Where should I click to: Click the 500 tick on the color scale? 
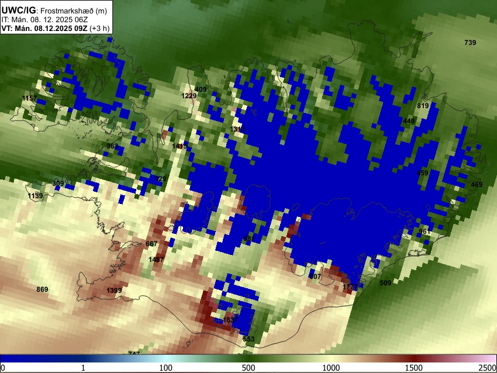pyautogui.click(x=248, y=368)
